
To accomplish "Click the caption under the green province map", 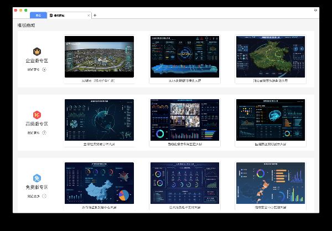I will 271,81.
